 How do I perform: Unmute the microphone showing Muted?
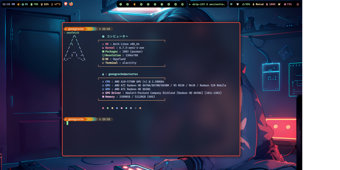(258, 4)
